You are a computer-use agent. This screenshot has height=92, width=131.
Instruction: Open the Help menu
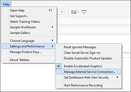tap(6, 4)
